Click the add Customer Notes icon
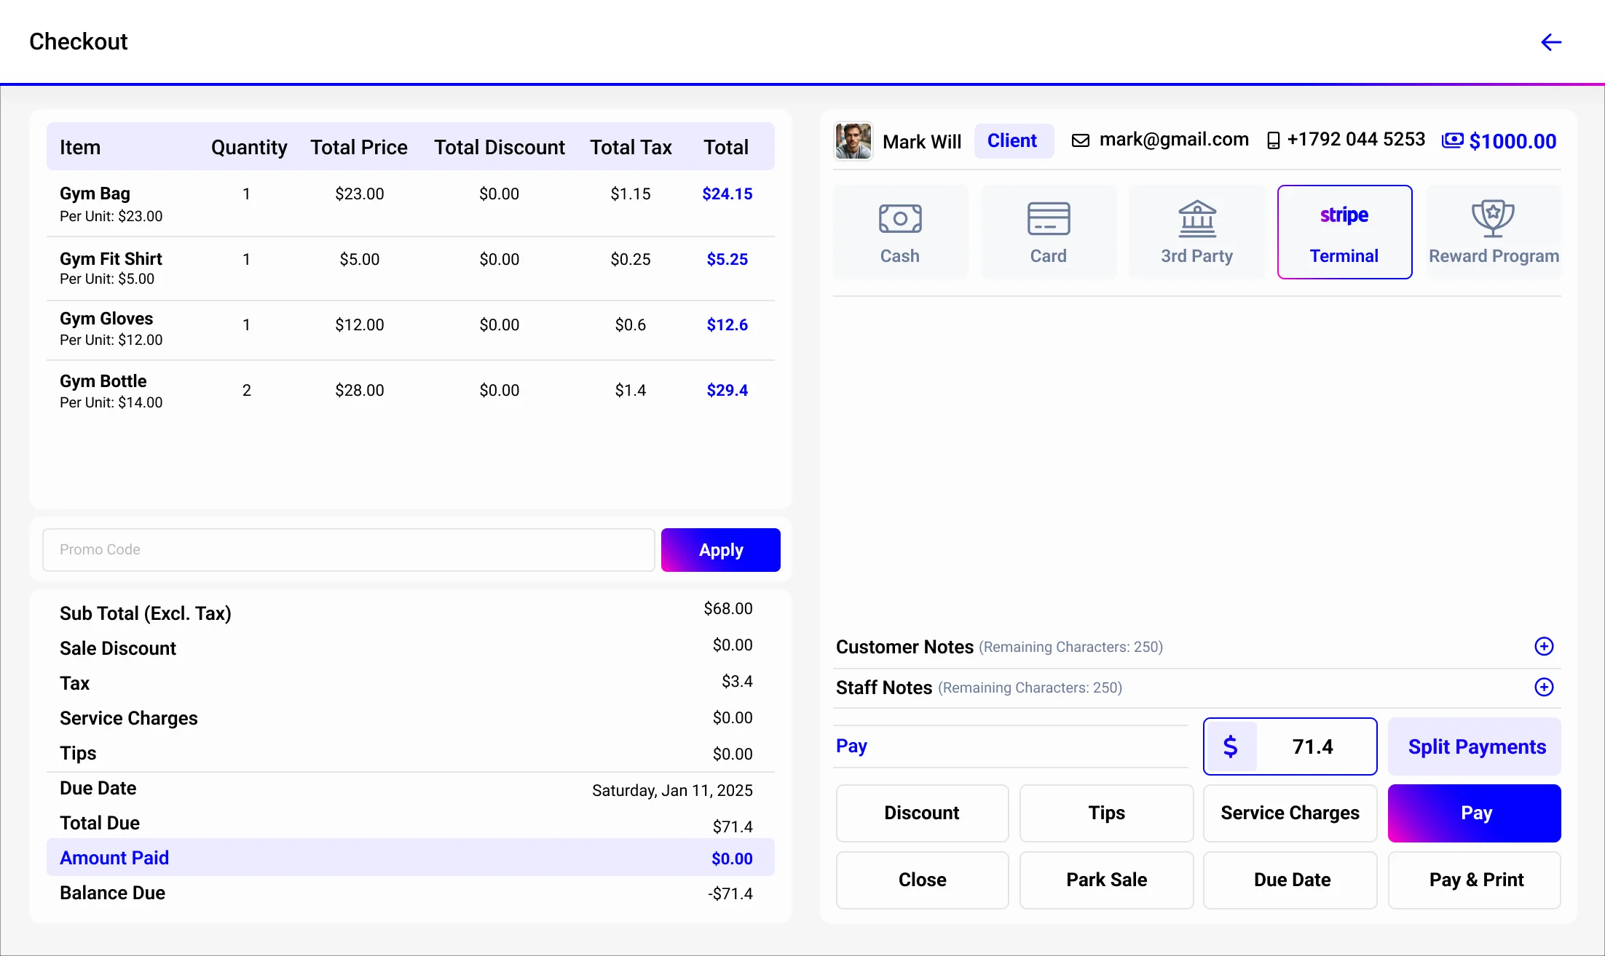This screenshot has height=956, width=1605. click(x=1545, y=647)
